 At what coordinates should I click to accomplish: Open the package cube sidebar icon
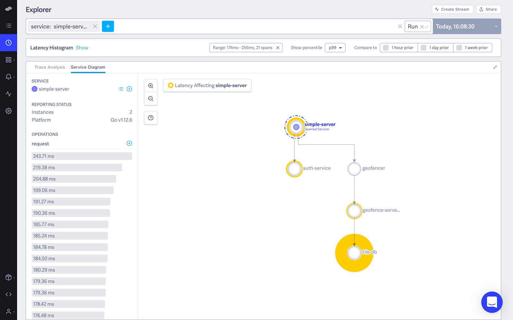tap(9, 277)
